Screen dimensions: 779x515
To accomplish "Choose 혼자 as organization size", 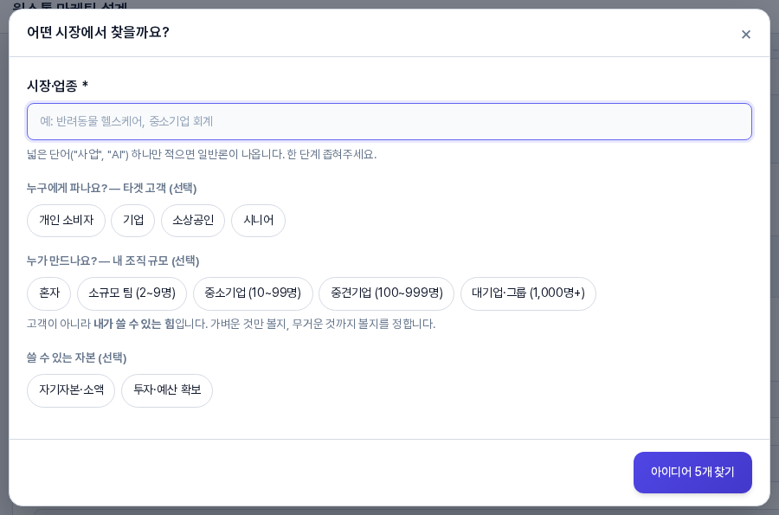I will tap(49, 293).
